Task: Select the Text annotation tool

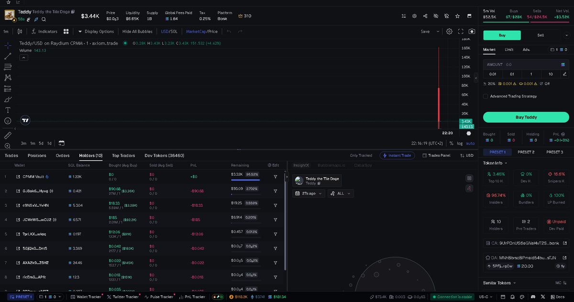Action: (8, 110)
